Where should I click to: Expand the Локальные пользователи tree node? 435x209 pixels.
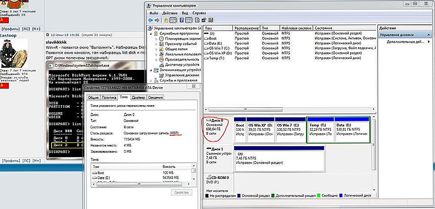[x=156, y=55]
